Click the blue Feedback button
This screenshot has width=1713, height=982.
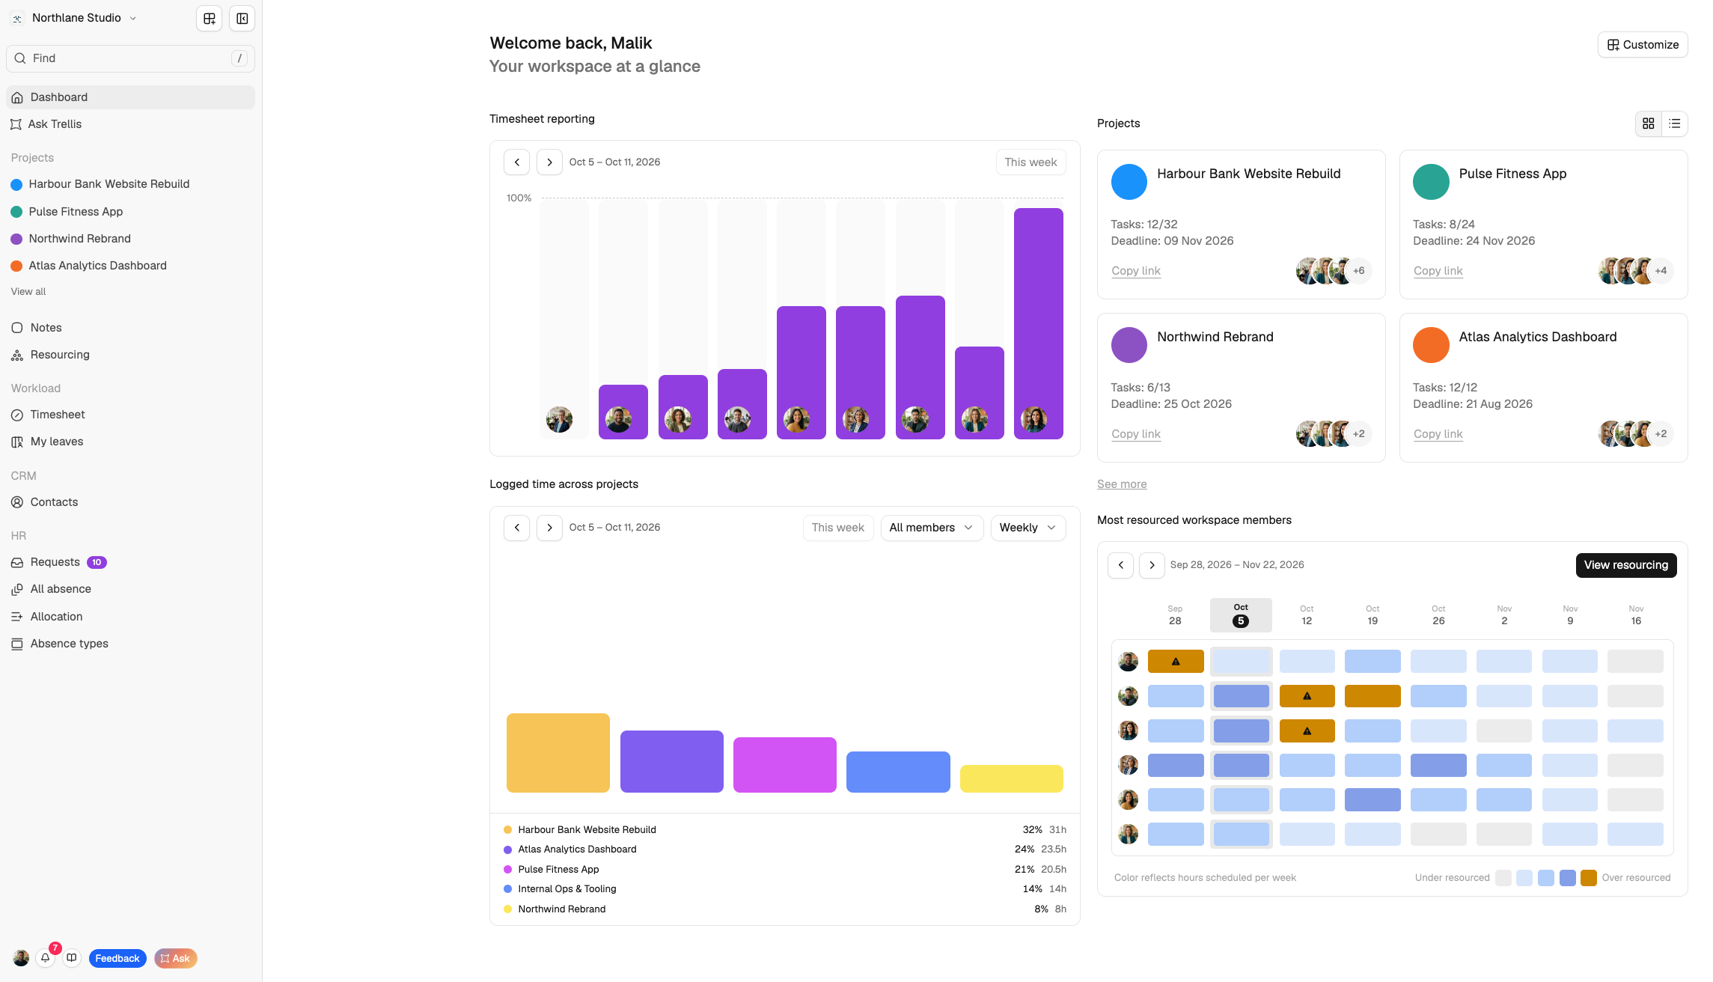pyautogui.click(x=117, y=958)
